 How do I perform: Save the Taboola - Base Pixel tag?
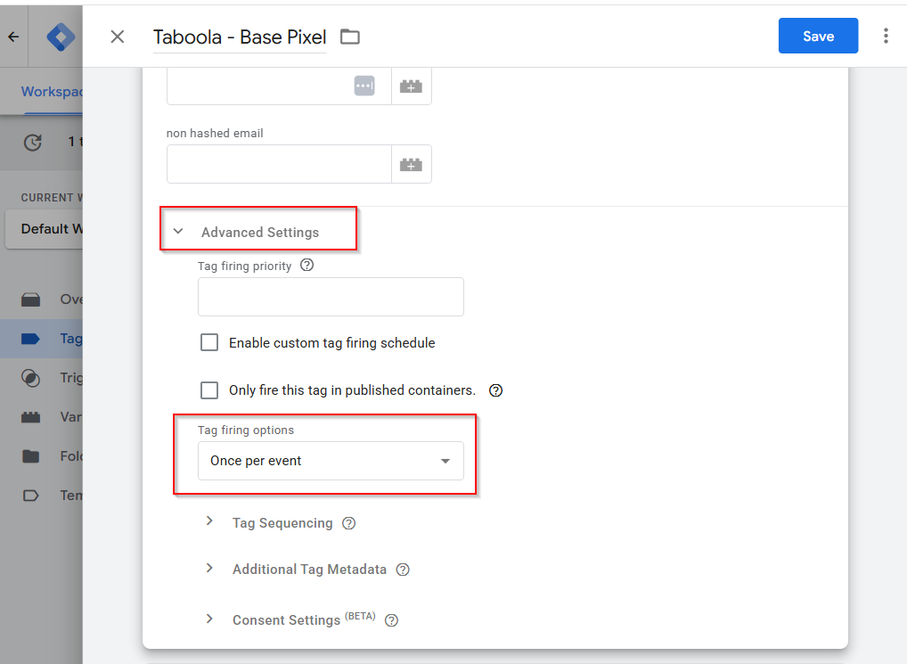(818, 36)
